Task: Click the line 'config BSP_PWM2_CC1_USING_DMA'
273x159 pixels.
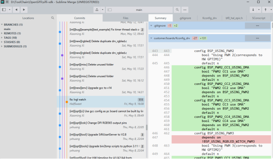Action: pos(222,67)
